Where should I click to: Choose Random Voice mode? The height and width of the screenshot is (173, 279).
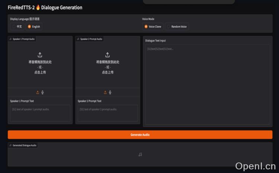177,27
